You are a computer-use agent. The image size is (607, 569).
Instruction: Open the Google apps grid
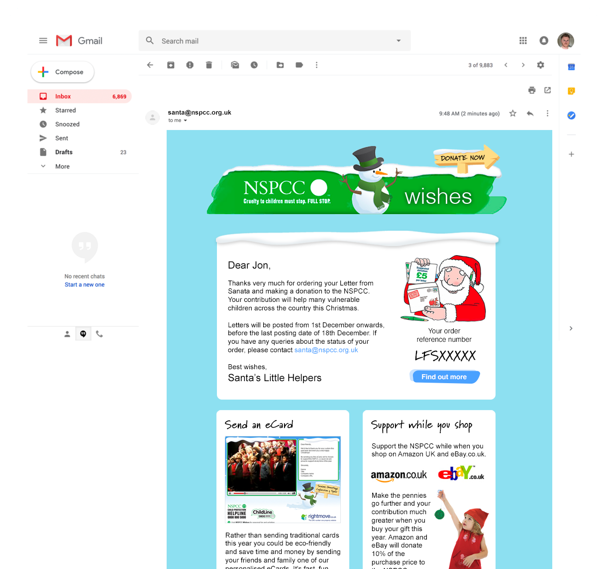click(523, 41)
